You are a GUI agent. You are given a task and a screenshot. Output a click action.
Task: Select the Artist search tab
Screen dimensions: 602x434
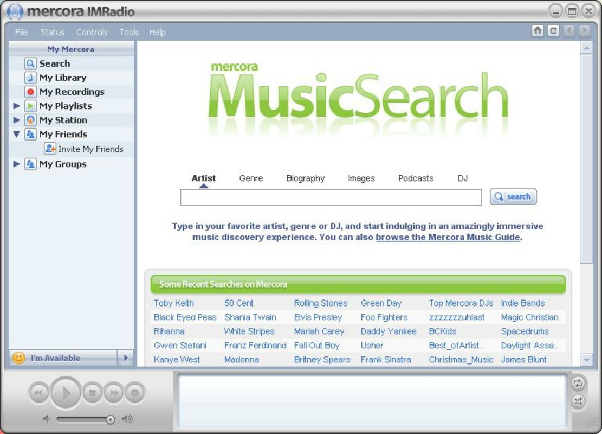pos(204,178)
